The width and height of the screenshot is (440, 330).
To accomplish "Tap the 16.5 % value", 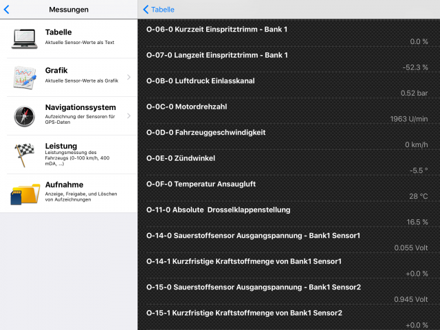I will (x=417, y=222).
